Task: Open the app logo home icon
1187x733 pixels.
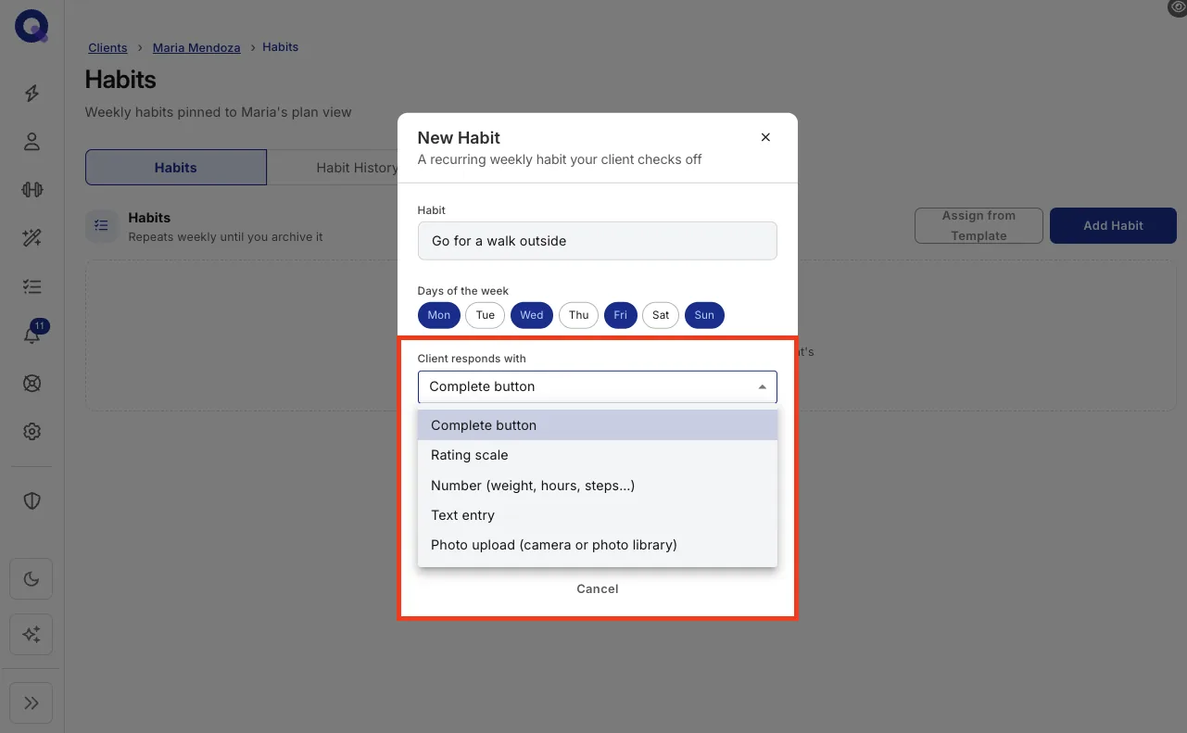Action: (32, 28)
